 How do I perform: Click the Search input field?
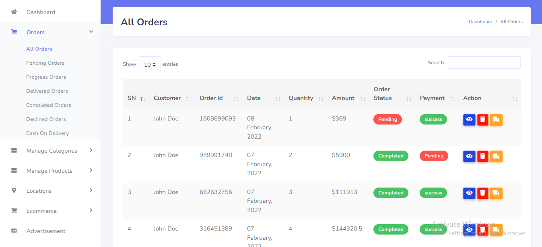click(484, 63)
